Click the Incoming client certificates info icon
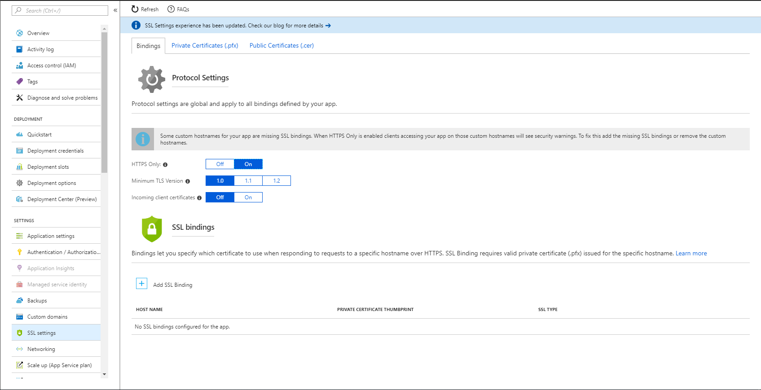 click(x=199, y=198)
